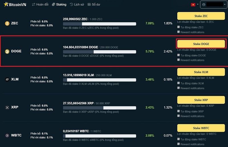Click the BitcoinVN star logo
The width and height of the screenshot is (228, 147).
point(6,4)
